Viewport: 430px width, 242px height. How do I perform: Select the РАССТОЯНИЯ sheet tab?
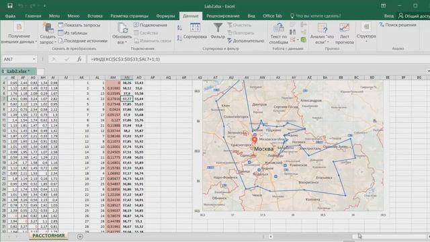(x=48, y=236)
